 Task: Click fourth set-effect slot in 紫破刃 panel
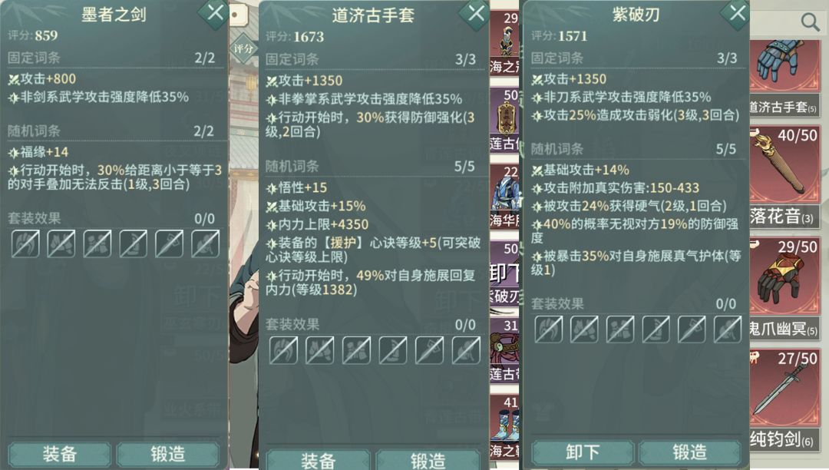point(656,329)
